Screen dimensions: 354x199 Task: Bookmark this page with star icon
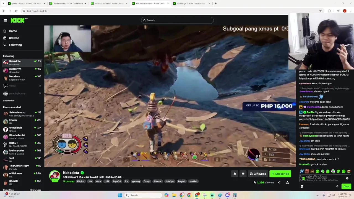pos(320,11)
